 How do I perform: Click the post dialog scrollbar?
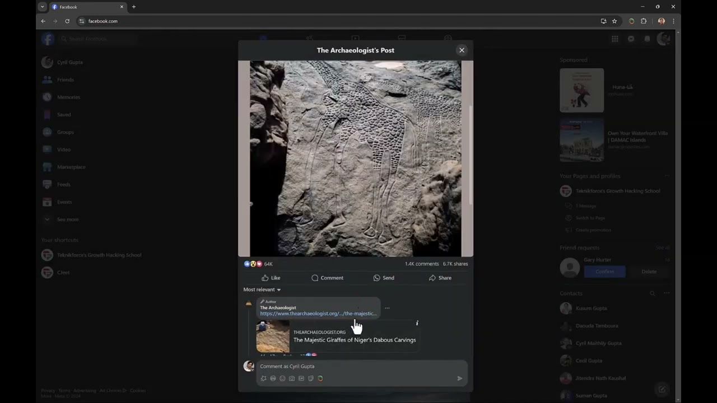(x=471, y=154)
